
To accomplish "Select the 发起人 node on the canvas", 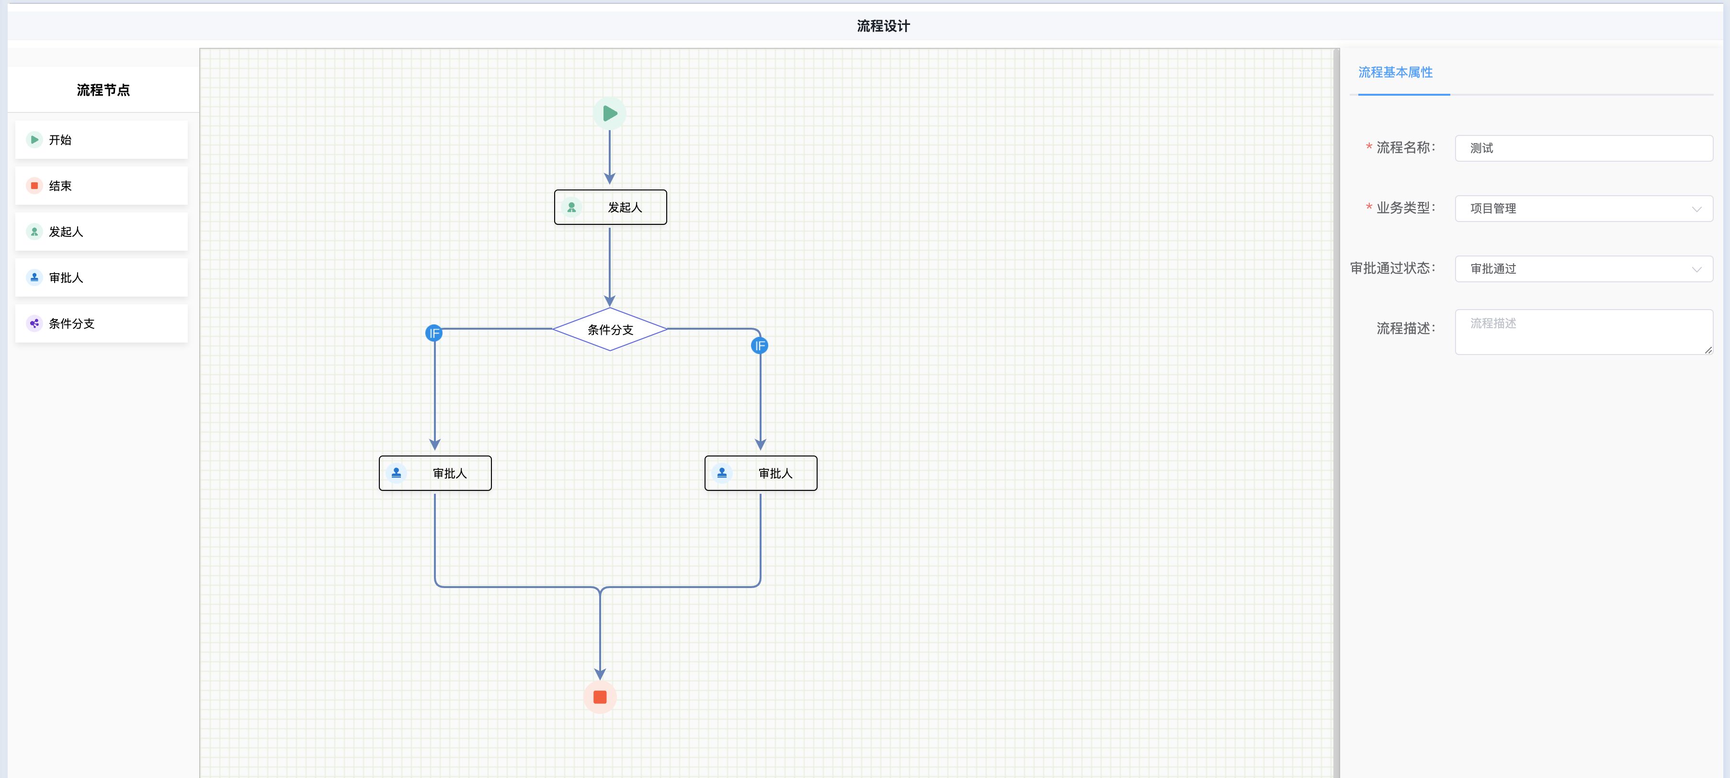I will (x=611, y=207).
